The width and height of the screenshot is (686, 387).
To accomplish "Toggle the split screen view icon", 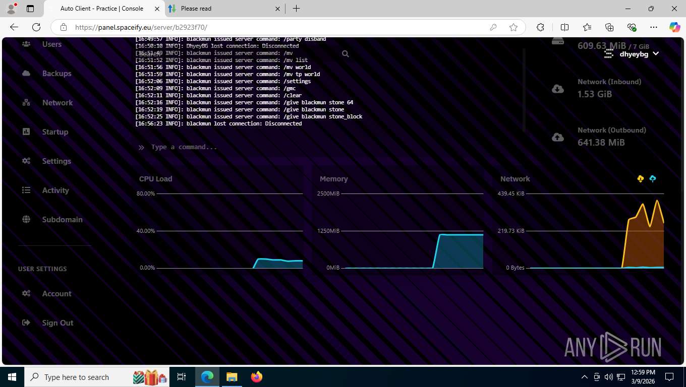I will pos(565,27).
